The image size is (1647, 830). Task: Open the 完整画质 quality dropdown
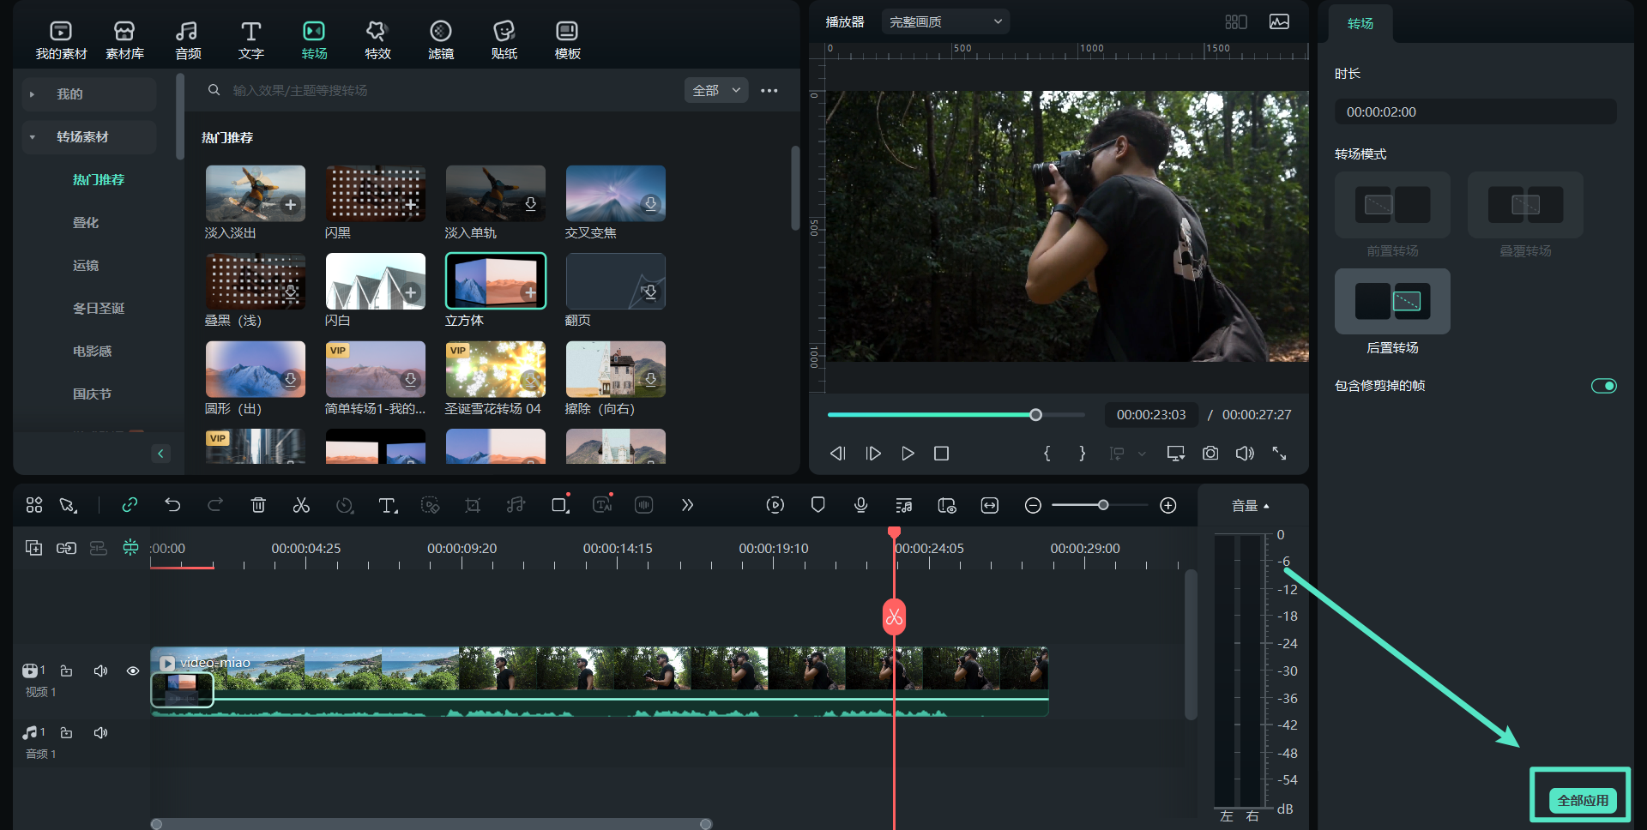tap(945, 21)
